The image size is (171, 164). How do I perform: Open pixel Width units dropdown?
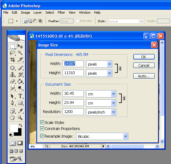point(109,64)
